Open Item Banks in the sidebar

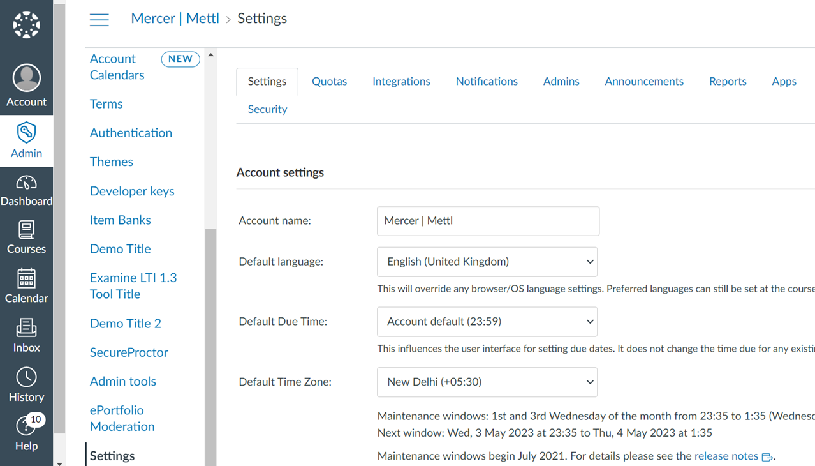tap(121, 220)
